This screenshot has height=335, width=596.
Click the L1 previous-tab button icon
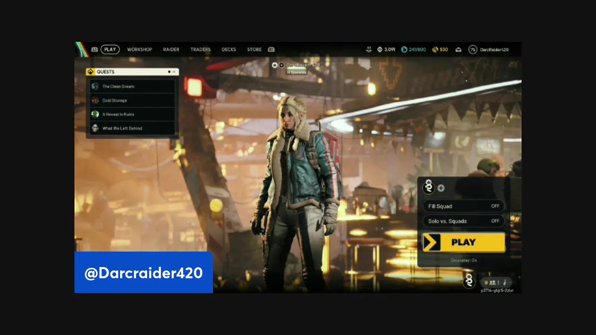95,49
